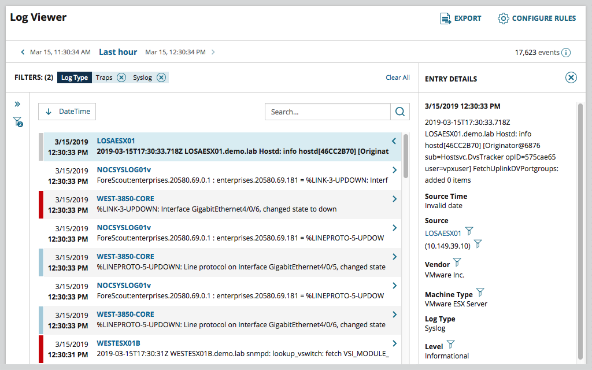Screen dimensions: 592x370
Task: Remove the Syslog filter
Action: coord(161,77)
